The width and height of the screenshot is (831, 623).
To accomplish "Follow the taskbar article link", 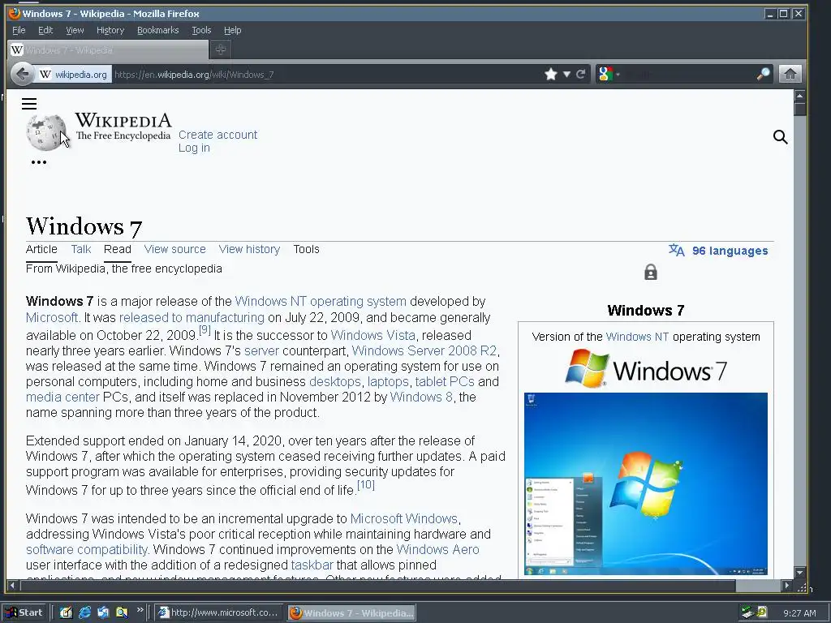I will pos(312,565).
